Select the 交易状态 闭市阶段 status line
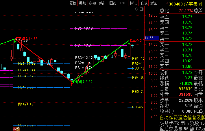 click(x=182, y=124)
